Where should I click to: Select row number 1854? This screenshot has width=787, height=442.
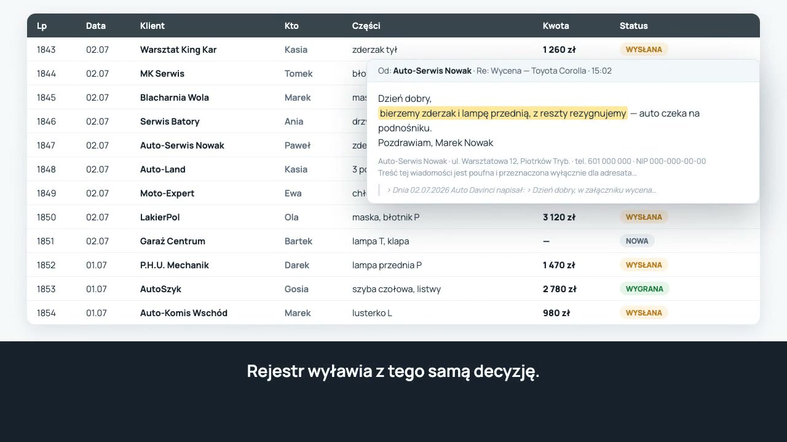point(46,313)
